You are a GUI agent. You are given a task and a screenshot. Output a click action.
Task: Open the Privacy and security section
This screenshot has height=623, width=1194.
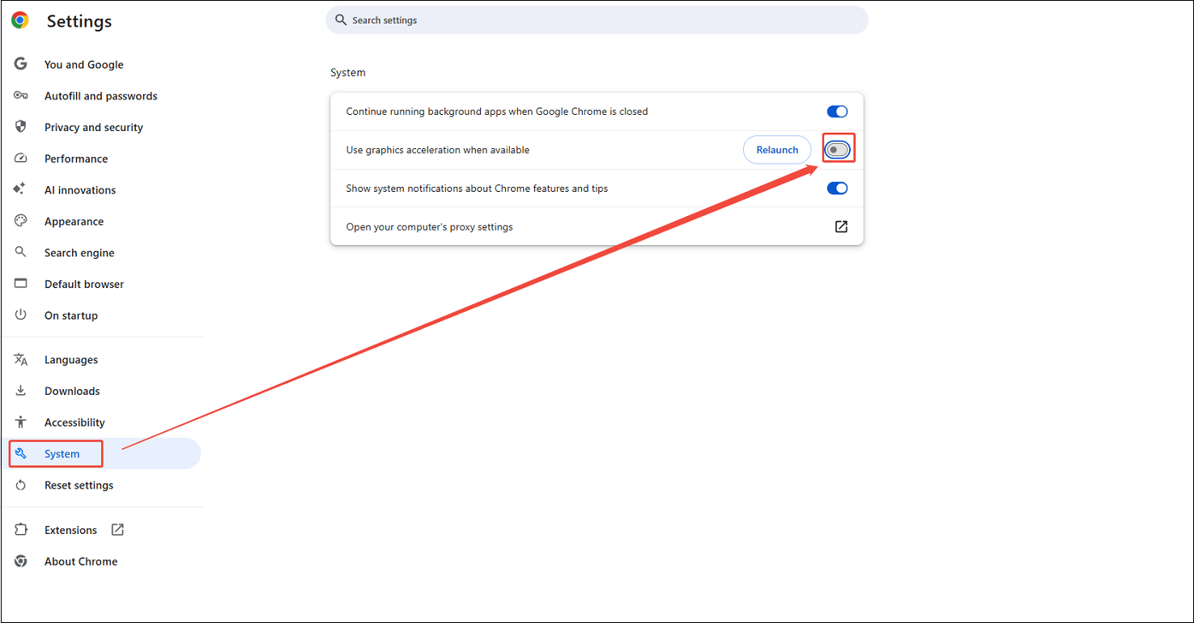pyautogui.click(x=93, y=127)
